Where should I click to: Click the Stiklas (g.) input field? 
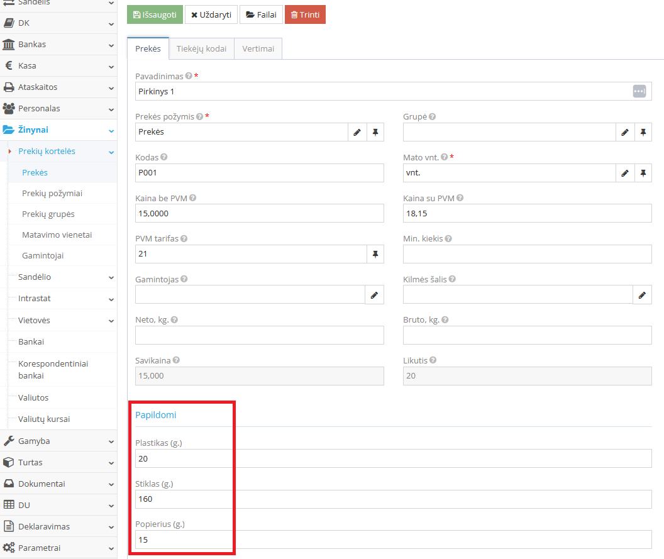coord(393,499)
